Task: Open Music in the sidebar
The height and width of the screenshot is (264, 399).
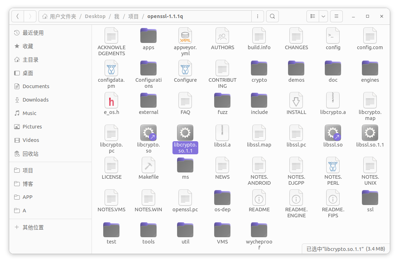Action: tap(51, 113)
